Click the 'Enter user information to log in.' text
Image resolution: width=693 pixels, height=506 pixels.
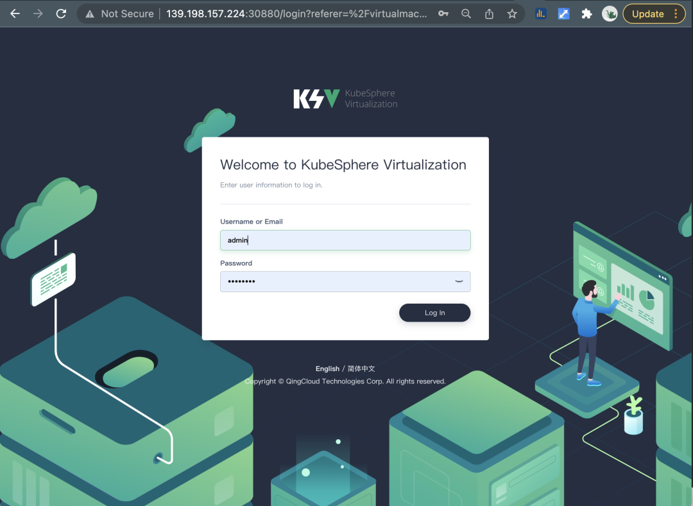click(271, 185)
